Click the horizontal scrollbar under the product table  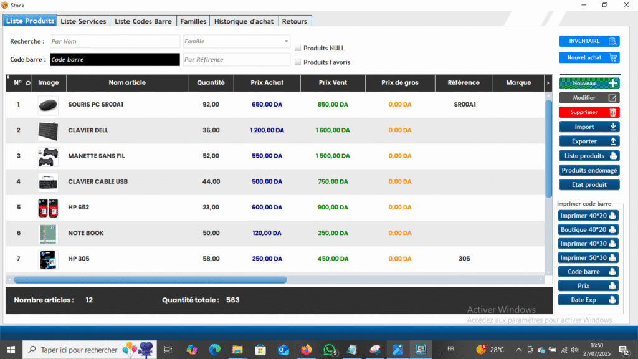(x=150, y=280)
